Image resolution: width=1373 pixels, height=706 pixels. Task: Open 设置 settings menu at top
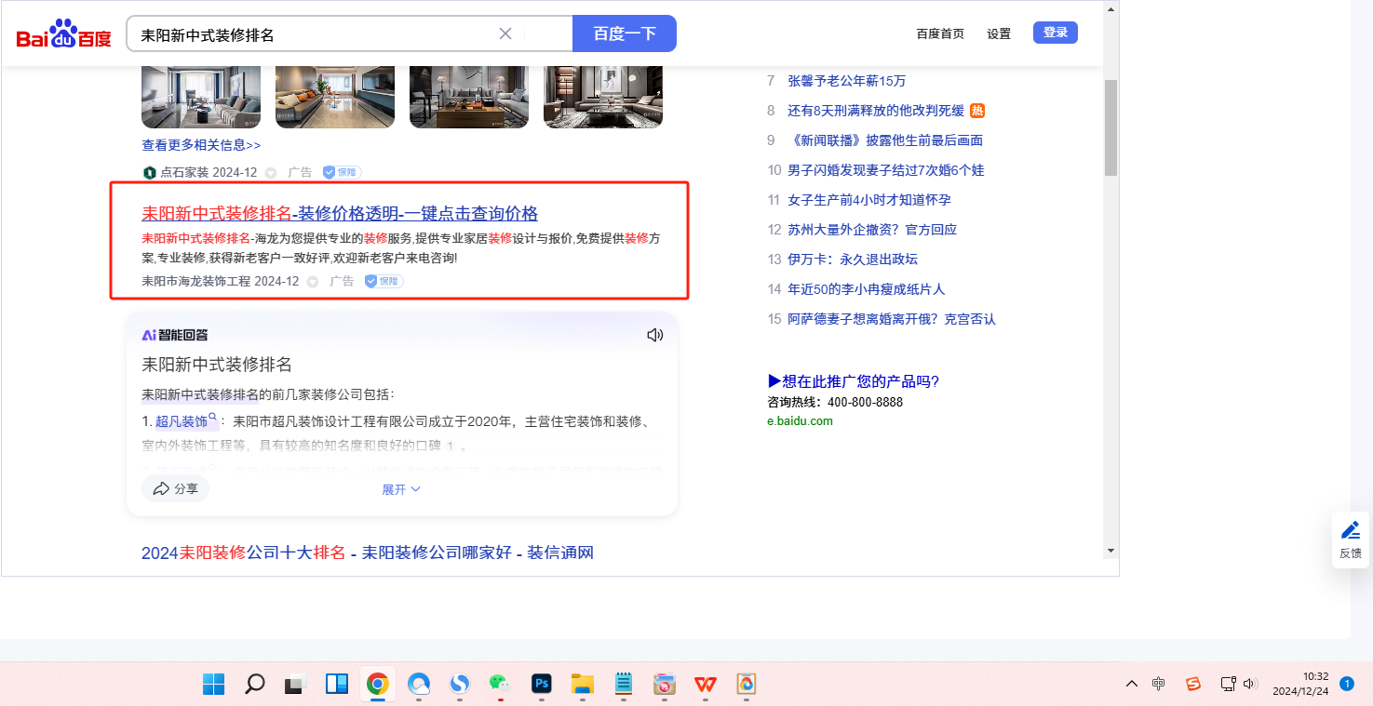tap(999, 33)
